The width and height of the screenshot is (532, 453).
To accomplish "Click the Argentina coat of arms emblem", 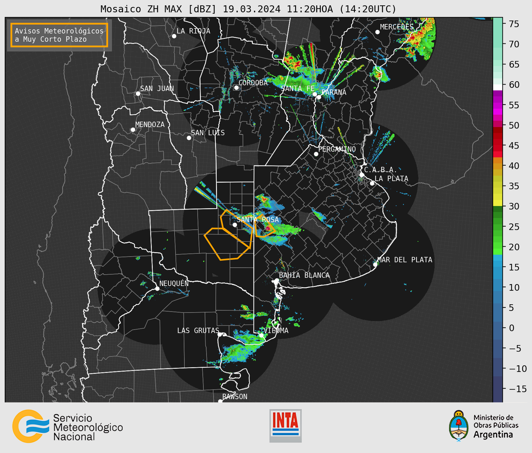I will [459, 426].
